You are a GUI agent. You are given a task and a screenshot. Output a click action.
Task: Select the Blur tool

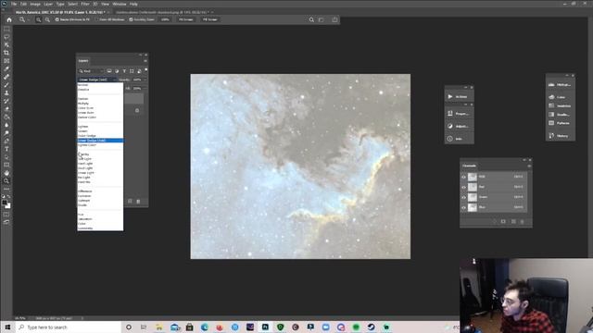pos(6,125)
